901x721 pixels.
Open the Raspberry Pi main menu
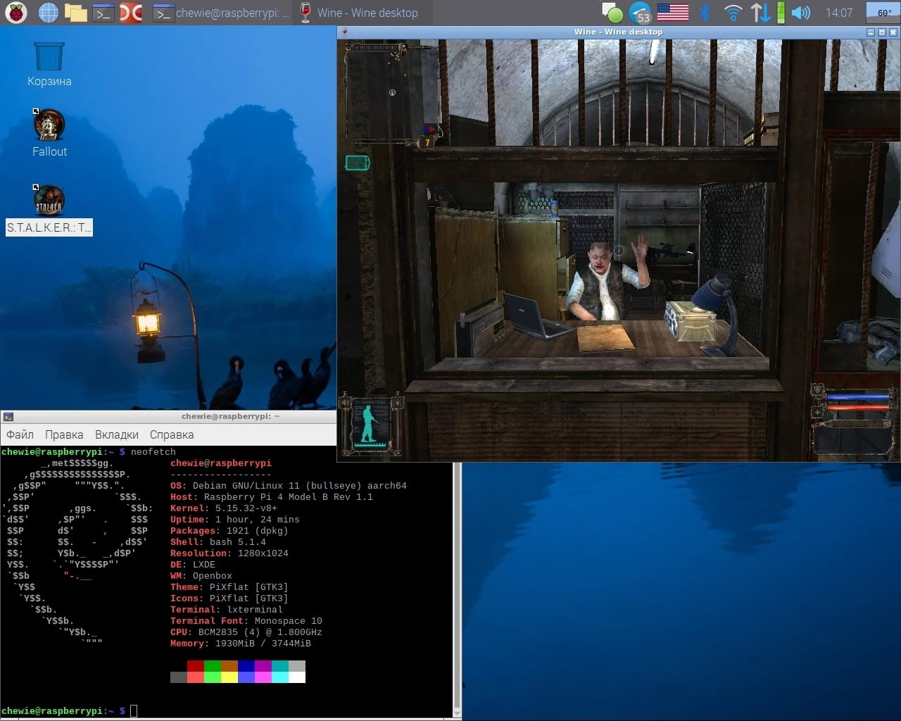pos(16,12)
